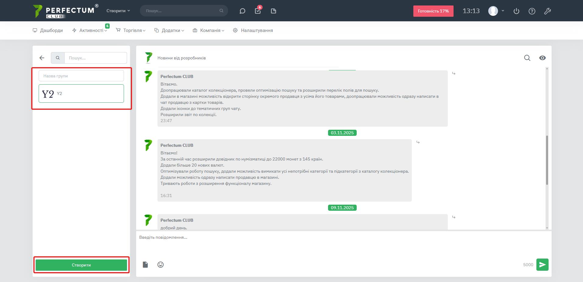Open the chat messages icon in header
583x282 pixels.
coord(242,11)
